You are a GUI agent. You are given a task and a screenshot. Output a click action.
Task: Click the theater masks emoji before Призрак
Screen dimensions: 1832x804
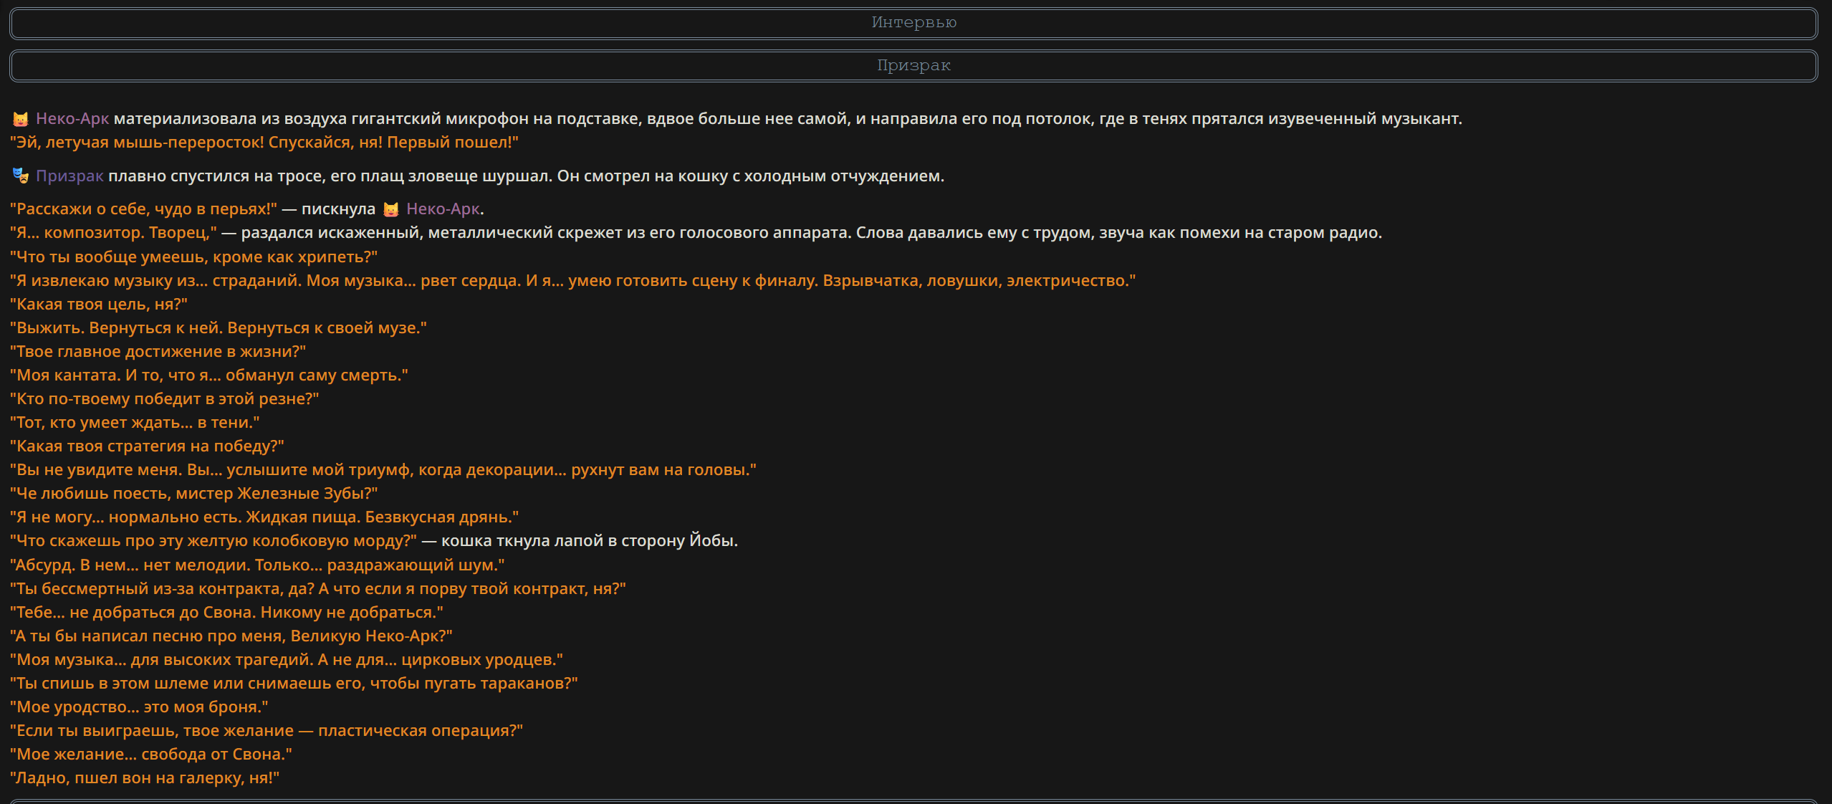(21, 176)
